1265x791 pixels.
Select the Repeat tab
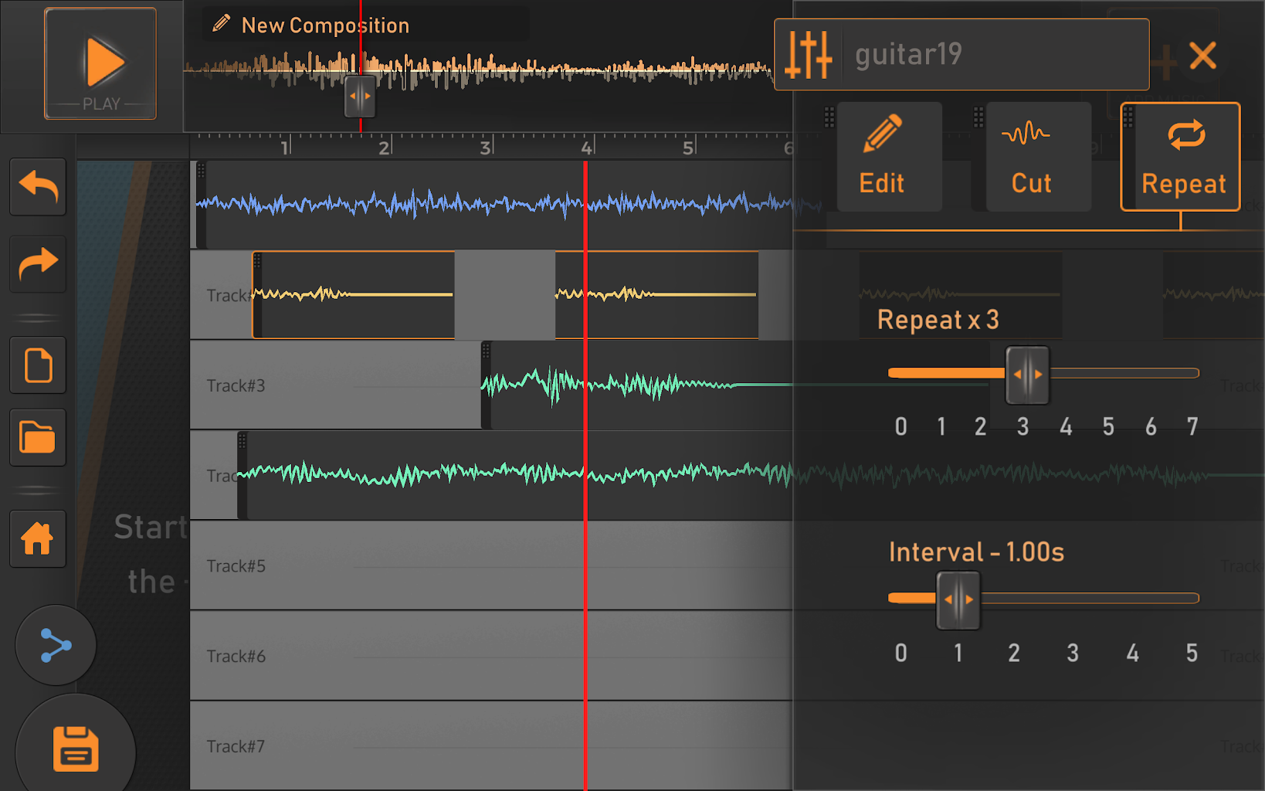(1183, 158)
